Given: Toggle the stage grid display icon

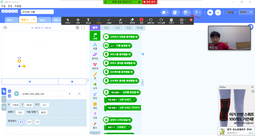Looking at the screenshot, I should point(77,28).
